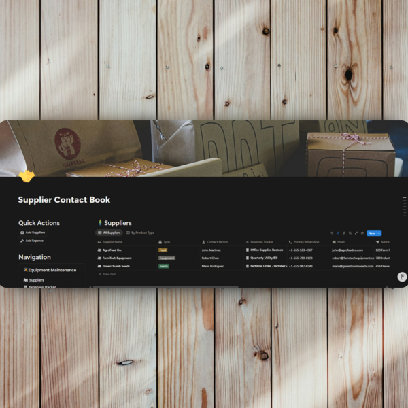Click the Contact Person column header
The width and height of the screenshot is (408, 408).
pyautogui.click(x=222, y=242)
